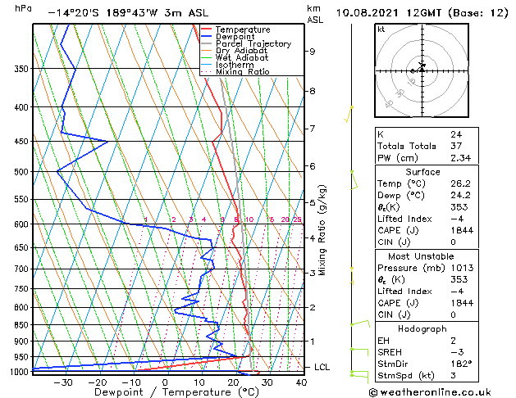
Task: Click the 'Pressure (mb)' value 1013
Action: [462, 268]
